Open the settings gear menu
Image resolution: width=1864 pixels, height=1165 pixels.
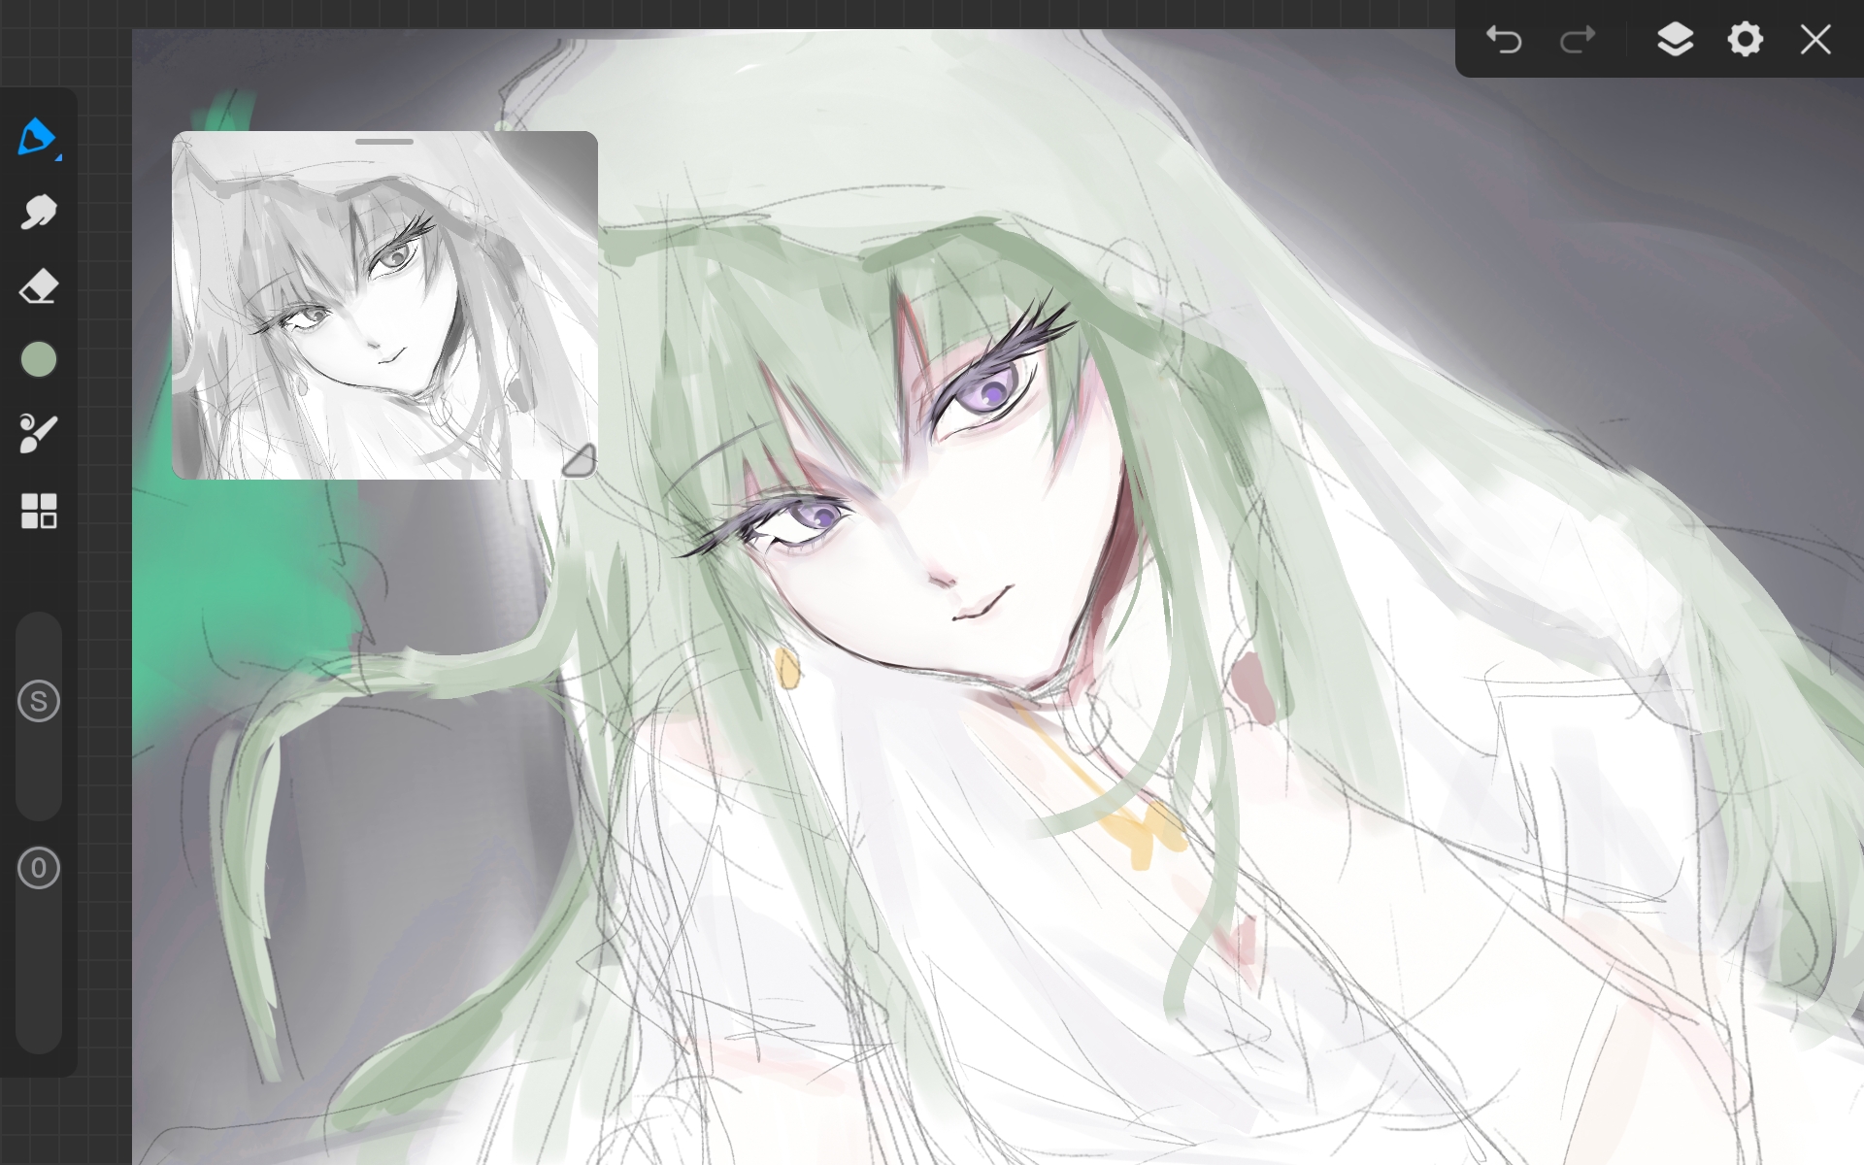click(x=1745, y=40)
